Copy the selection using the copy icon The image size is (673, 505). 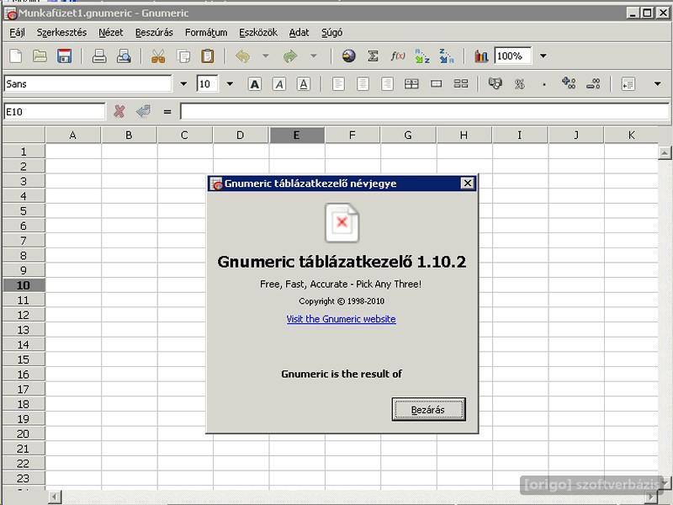point(183,56)
